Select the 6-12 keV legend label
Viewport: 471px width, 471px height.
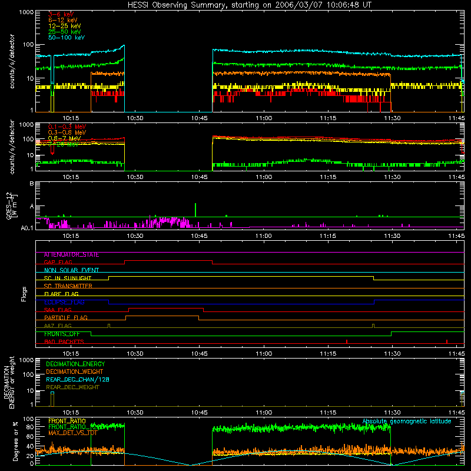pos(63,20)
